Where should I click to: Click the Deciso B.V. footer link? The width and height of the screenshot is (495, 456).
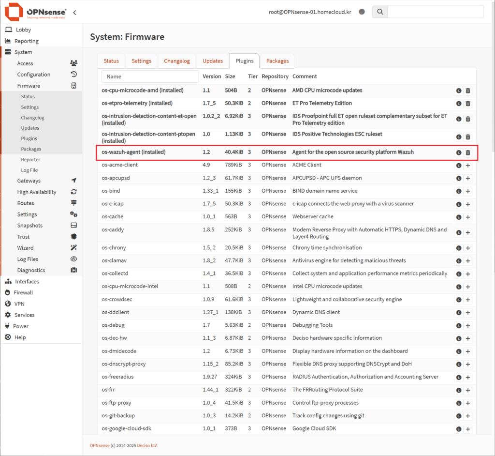pos(147,445)
